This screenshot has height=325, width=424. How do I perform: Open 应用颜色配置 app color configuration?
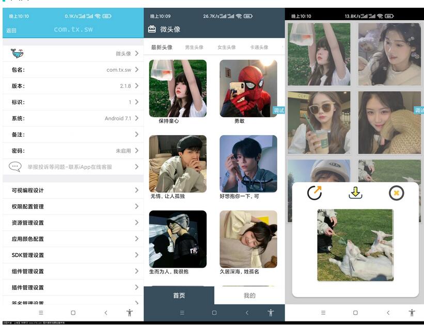click(x=72, y=239)
